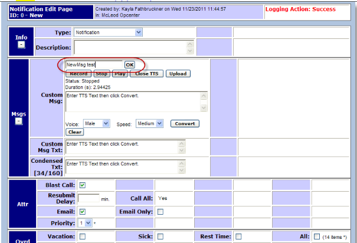Click the Resubmit Delay minutes field
357x243 pixels.
coord(88,198)
